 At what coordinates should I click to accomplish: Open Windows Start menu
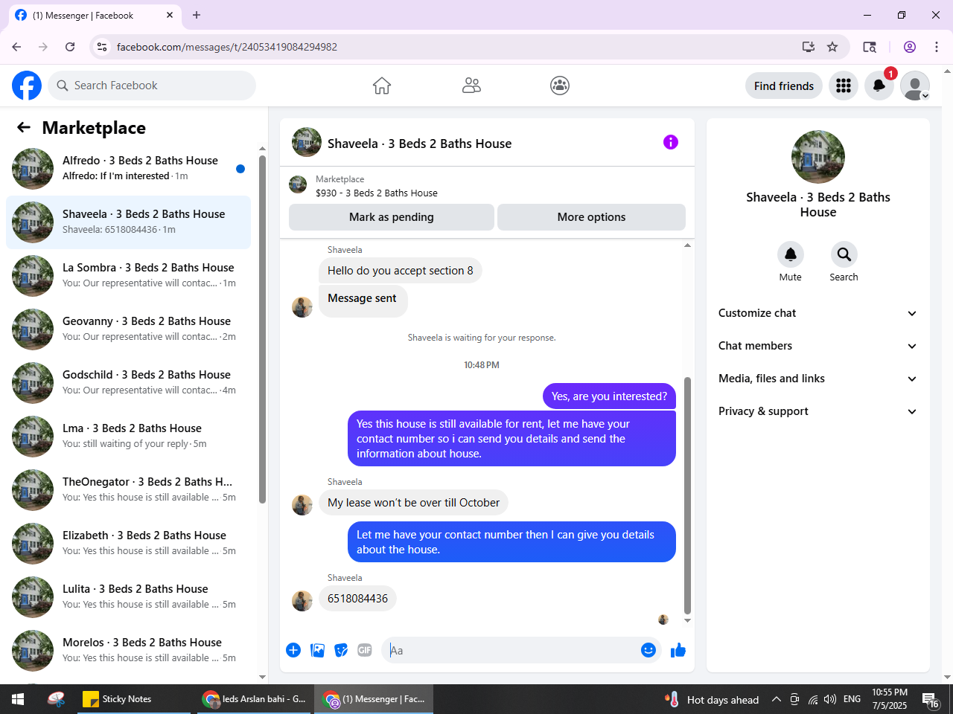click(18, 699)
